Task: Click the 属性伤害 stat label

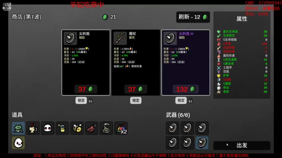Action: pos(229,55)
